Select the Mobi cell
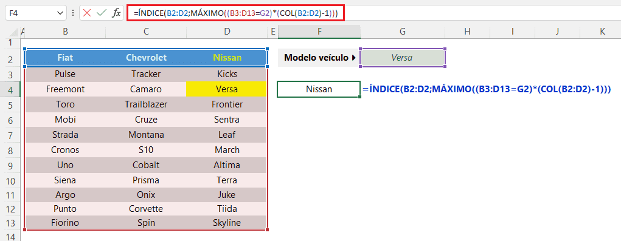The height and width of the screenshot is (241, 621). [65, 120]
